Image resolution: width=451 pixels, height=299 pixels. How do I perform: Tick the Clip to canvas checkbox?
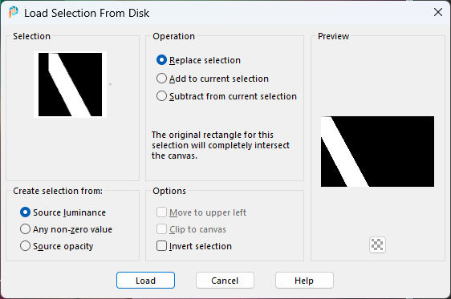tap(191, 229)
